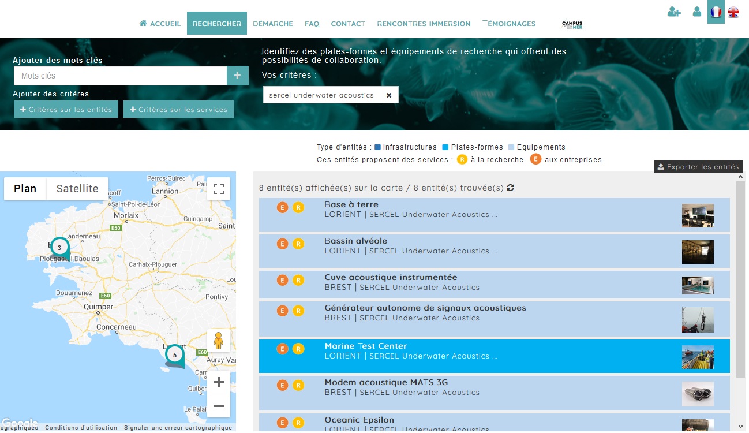Refresh the found entities list
Viewport: 749px width, 433px height.
click(511, 188)
